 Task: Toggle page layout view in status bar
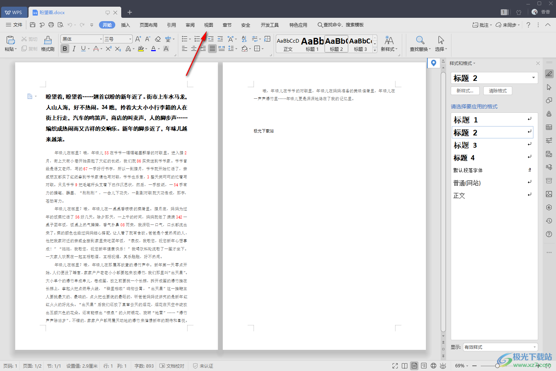tap(414, 366)
